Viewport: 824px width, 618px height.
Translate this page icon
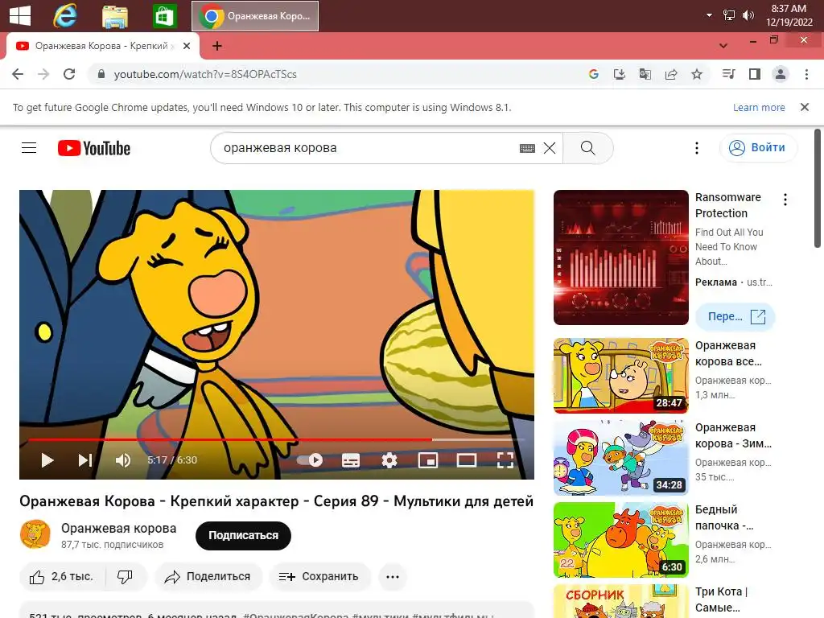click(x=645, y=74)
